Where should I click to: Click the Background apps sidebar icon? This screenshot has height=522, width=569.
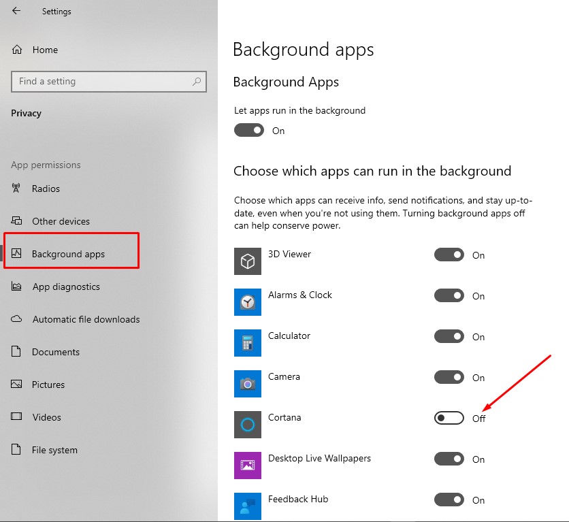16,253
